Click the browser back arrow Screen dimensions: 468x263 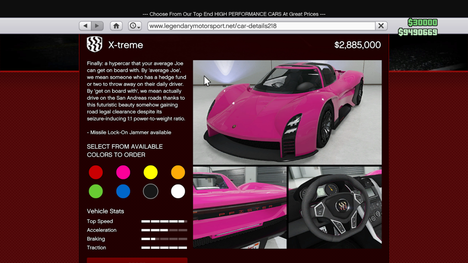coord(85,26)
